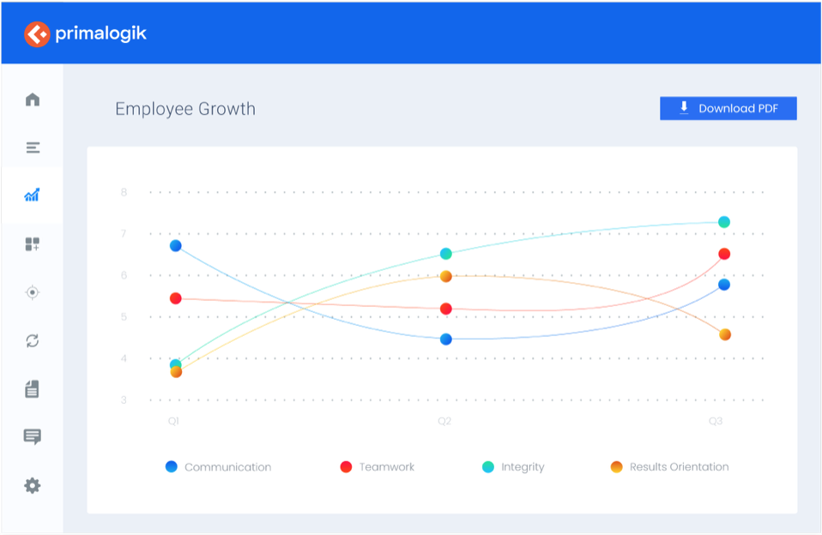Select the goals target icon in the sidebar

32,292
